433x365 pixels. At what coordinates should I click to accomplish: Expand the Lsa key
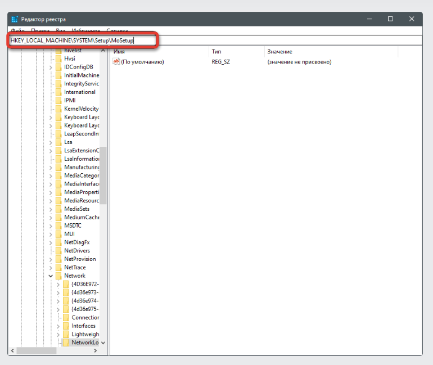tap(51, 142)
